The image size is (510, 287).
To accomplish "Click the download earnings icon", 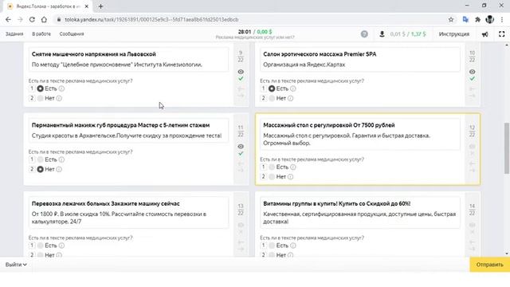I will tap(382, 33).
